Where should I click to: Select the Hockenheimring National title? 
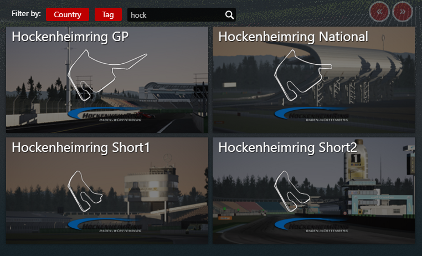click(293, 37)
